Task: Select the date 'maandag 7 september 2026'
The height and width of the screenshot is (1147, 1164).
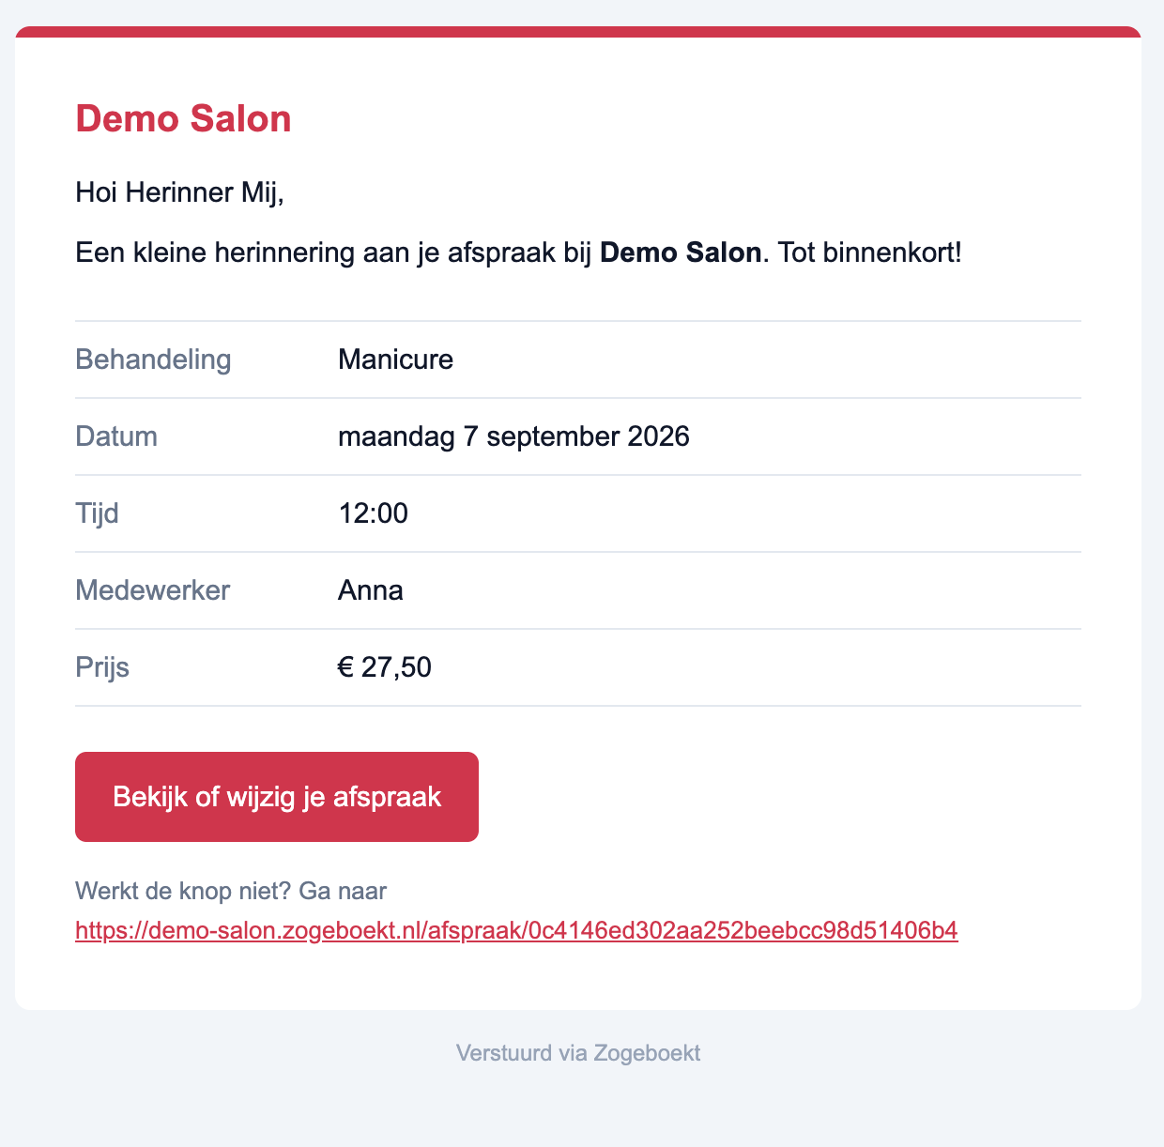Action: pyautogui.click(x=513, y=436)
